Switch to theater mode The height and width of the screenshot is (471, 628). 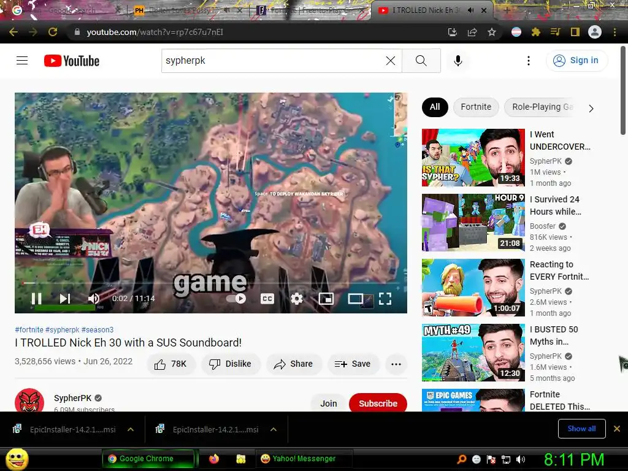[x=356, y=299]
